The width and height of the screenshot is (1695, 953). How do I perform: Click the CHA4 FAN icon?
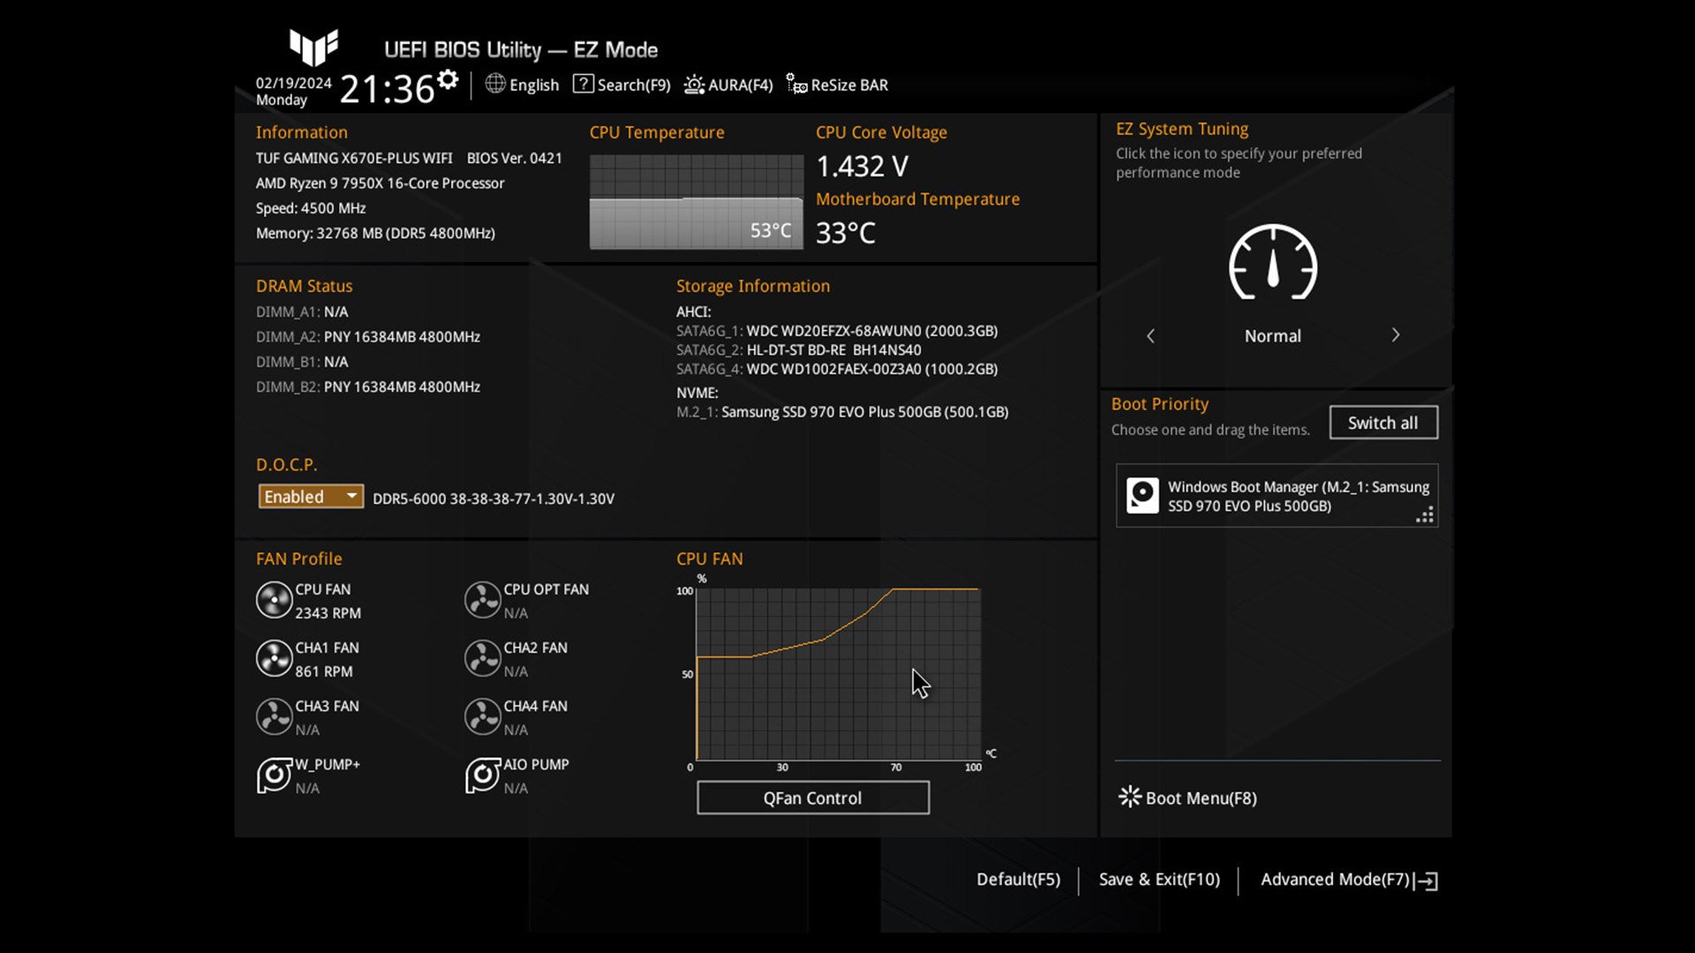point(482,717)
